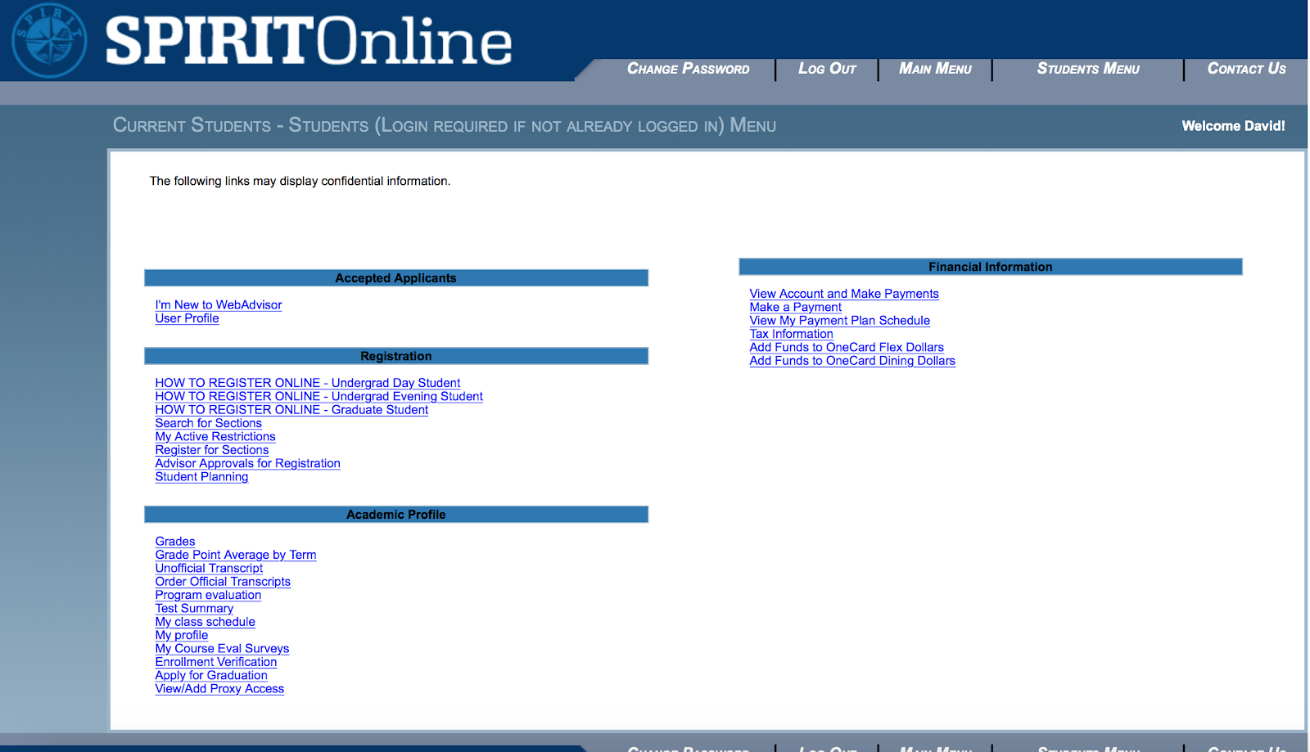Add Funds to OneCard Flex Dollars
Viewport: 1310px width, 752px height.
click(847, 347)
